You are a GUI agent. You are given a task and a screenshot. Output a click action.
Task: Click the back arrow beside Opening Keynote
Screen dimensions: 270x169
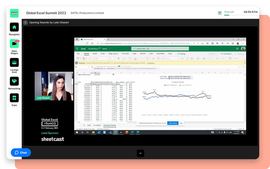(x=26, y=22)
